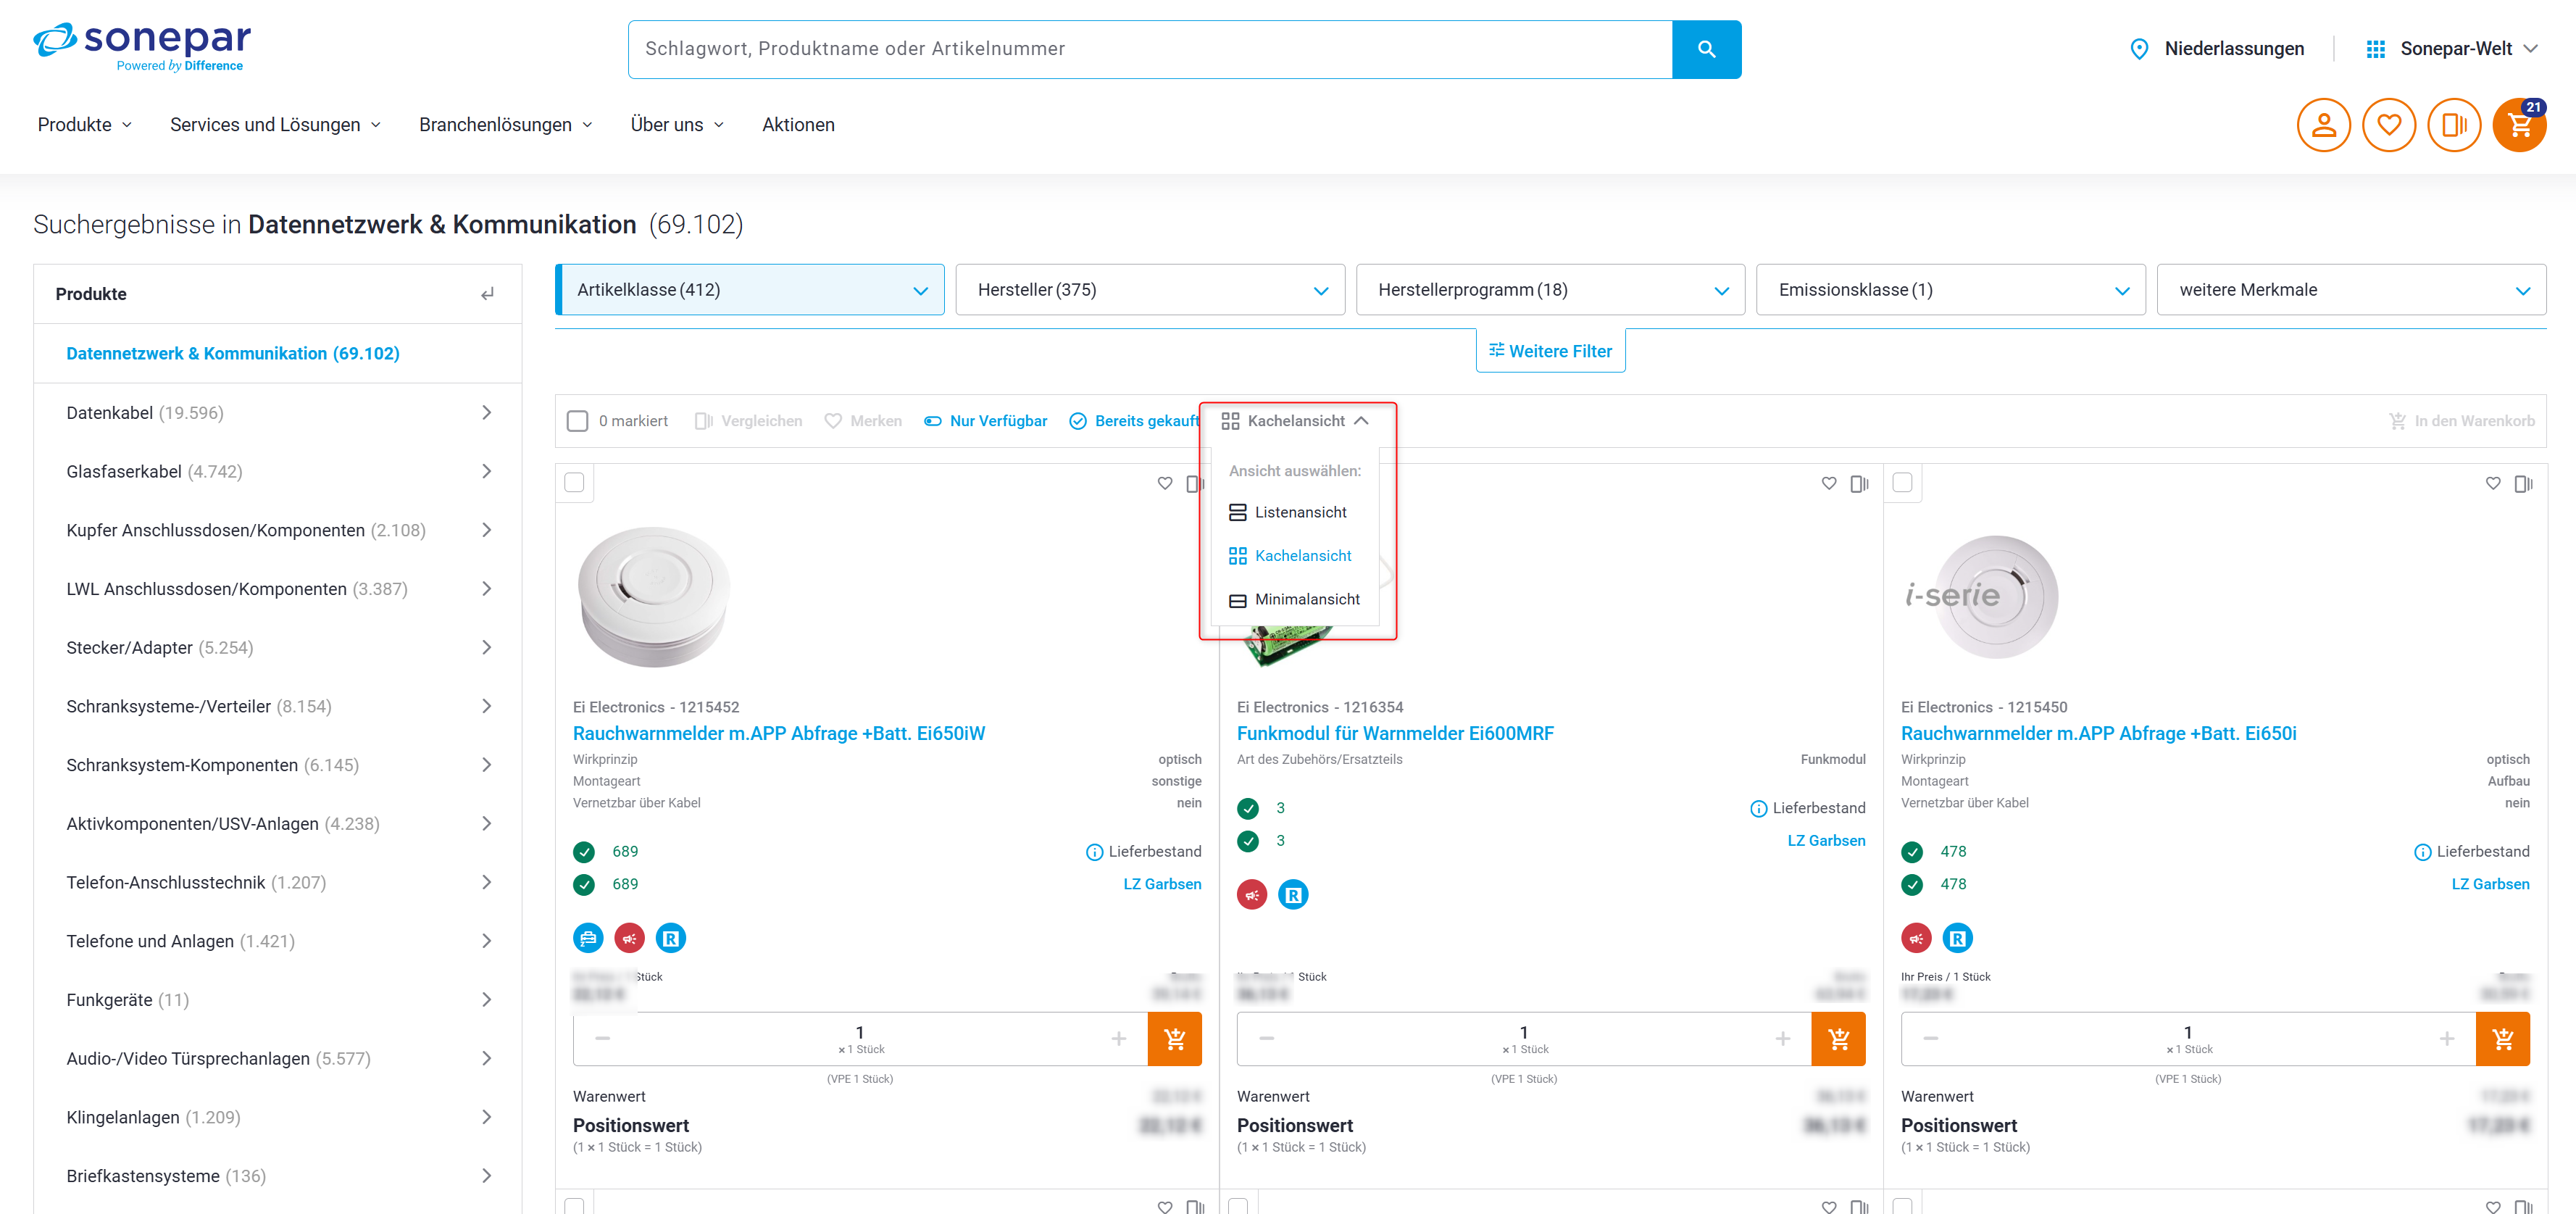Click Lieferbestand info icon on Ei600MRF card
Screen dimensions: 2576x1214
(x=1758, y=808)
